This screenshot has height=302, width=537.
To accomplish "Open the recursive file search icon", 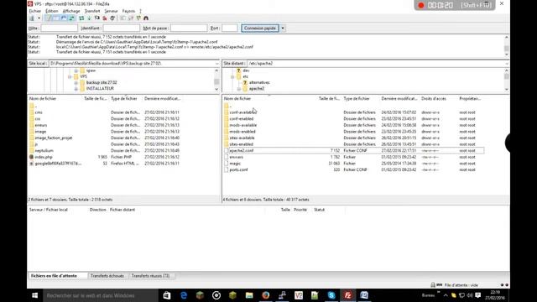I will tap(146, 18).
